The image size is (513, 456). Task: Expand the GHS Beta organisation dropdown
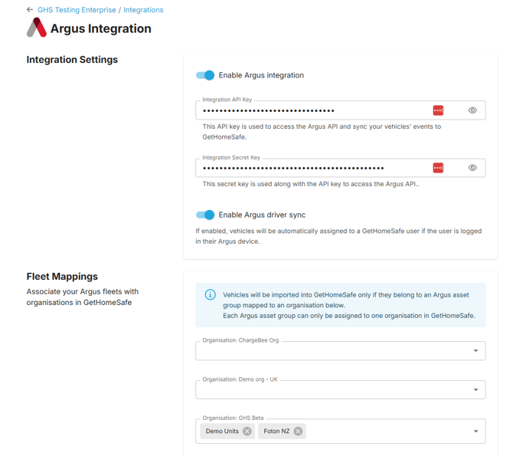(475, 431)
